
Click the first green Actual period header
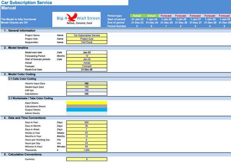tap(137, 15)
